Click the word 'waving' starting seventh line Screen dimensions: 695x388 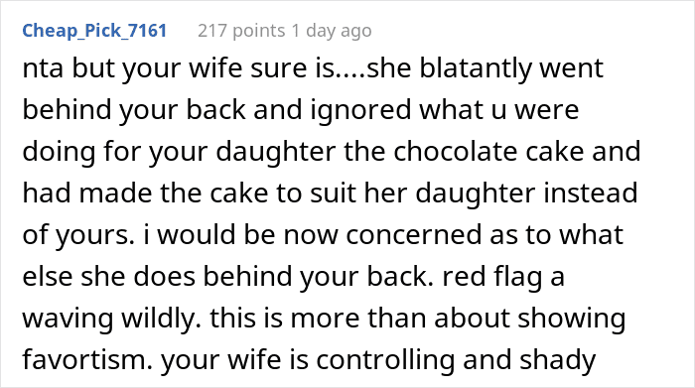(x=68, y=319)
